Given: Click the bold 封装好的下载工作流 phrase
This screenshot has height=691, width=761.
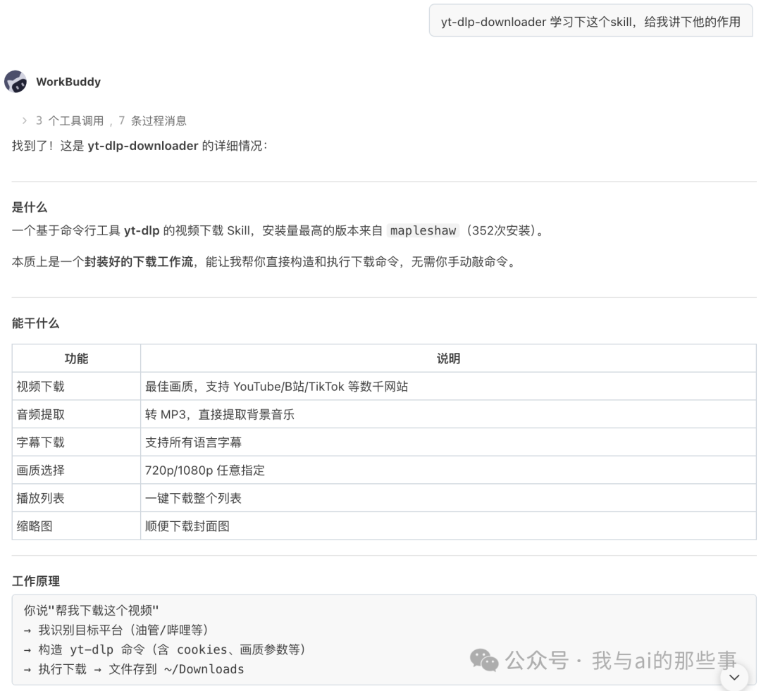Looking at the screenshot, I should point(139,262).
